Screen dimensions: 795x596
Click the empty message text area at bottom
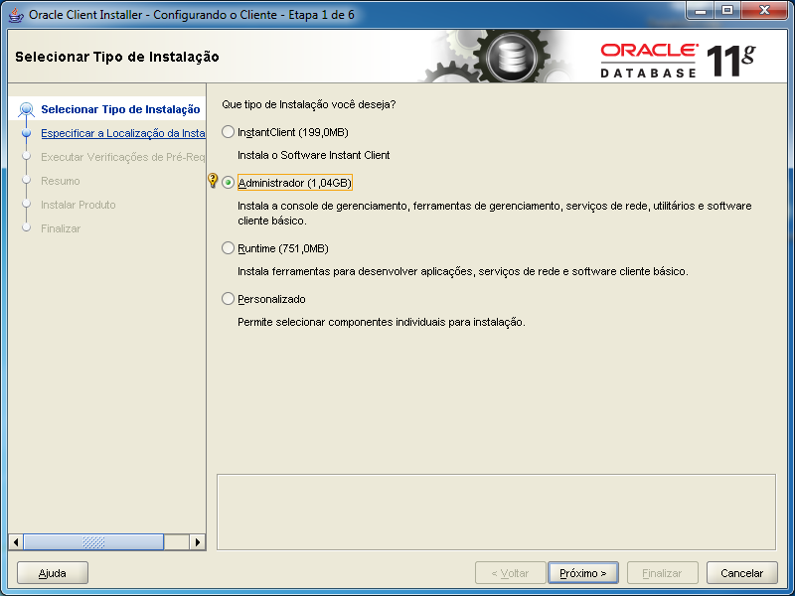(x=496, y=512)
